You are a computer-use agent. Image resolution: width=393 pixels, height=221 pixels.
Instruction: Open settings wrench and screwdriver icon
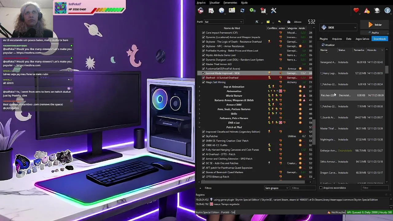click(x=274, y=10)
